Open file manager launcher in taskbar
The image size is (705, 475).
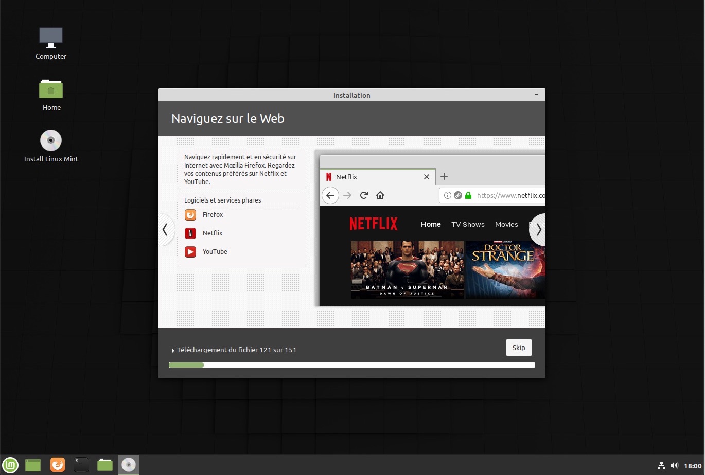(x=105, y=465)
